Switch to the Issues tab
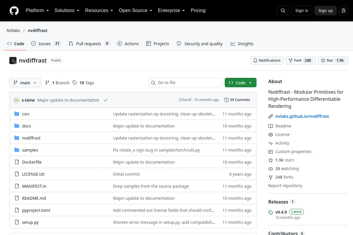 tap(46, 43)
